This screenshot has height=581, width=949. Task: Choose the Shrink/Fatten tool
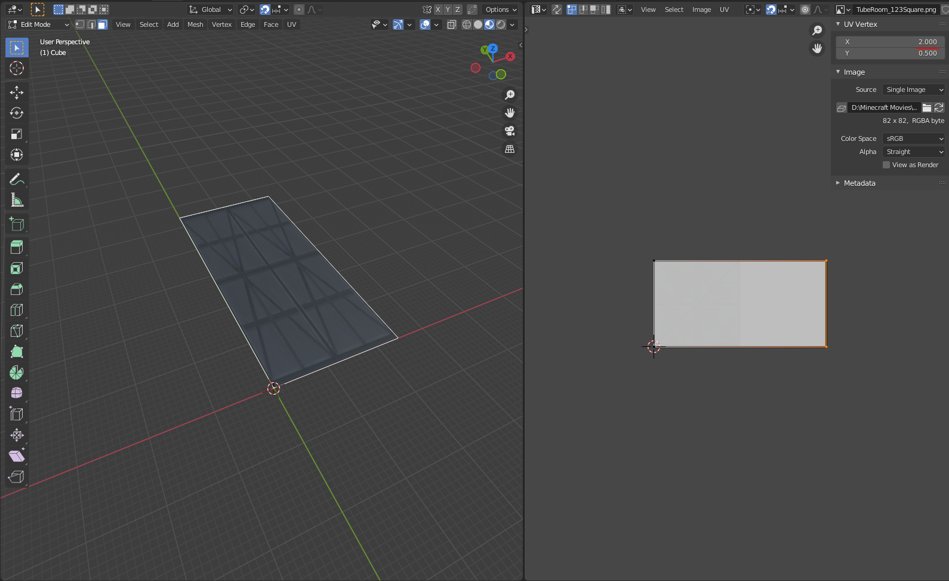17,435
